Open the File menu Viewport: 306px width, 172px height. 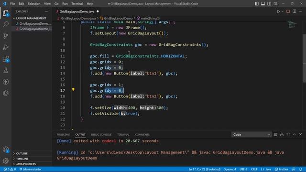point(12,4)
